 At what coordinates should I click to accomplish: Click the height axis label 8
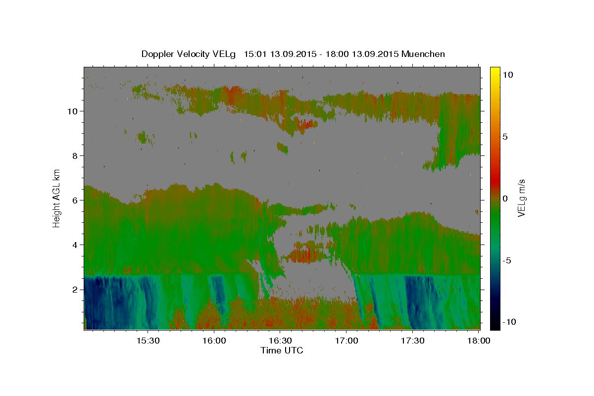[x=76, y=155]
